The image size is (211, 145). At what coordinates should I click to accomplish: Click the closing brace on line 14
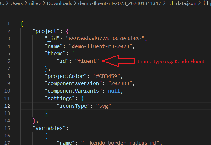coord(34,121)
